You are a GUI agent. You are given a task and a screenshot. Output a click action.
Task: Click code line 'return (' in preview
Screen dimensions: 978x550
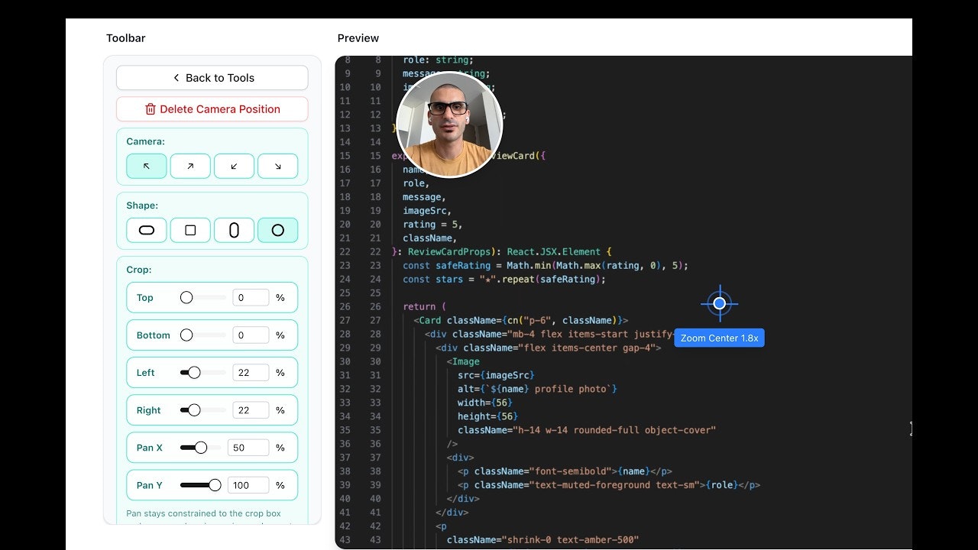[x=424, y=307]
